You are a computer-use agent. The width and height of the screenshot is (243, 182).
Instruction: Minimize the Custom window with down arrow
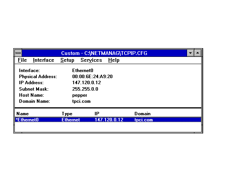191,53
